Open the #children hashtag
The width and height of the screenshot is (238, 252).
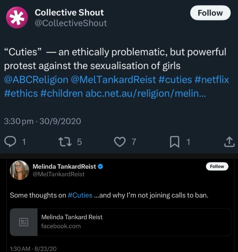coord(61,94)
